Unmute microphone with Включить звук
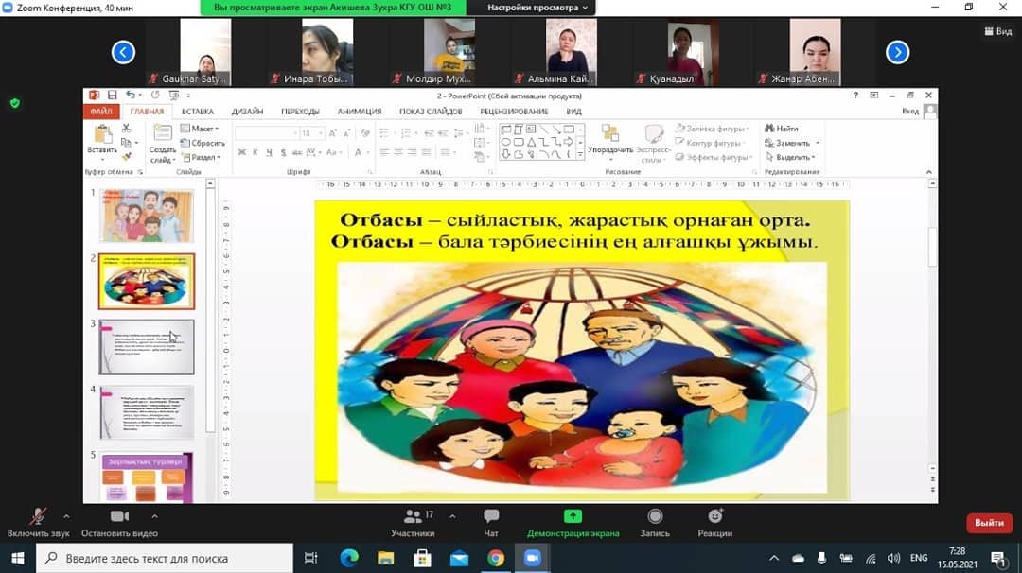Image resolution: width=1022 pixels, height=573 pixels. click(x=39, y=516)
